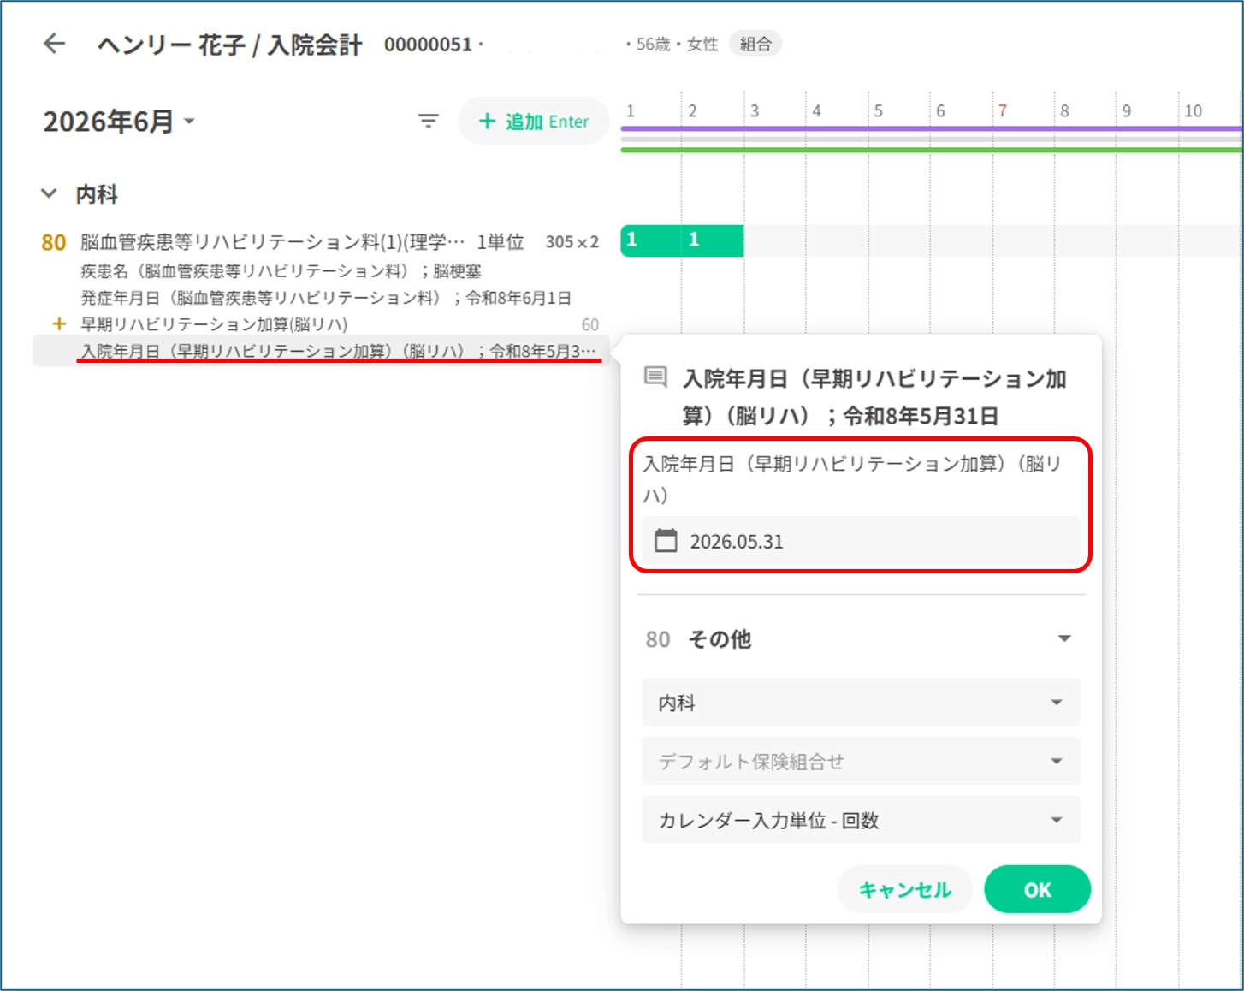The width and height of the screenshot is (1244, 991).
Task: Select the 疾患名 ；脳梗塞 comment row
Action: point(281,271)
